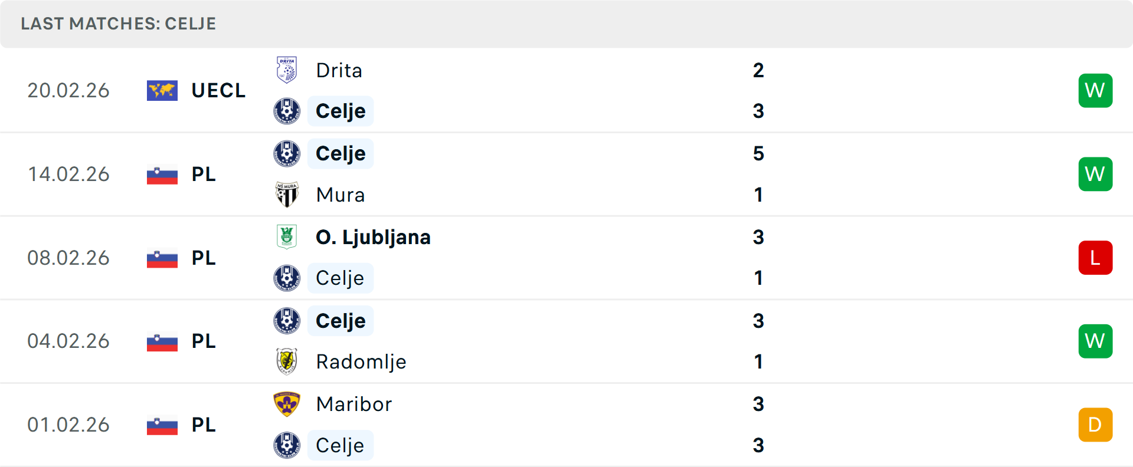The image size is (1133, 467).
Task: Click the Slovenia flag on 14.02.26 row
Action: (x=162, y=175)
